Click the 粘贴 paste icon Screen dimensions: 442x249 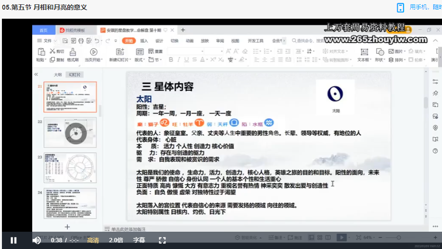click(41, 52)
